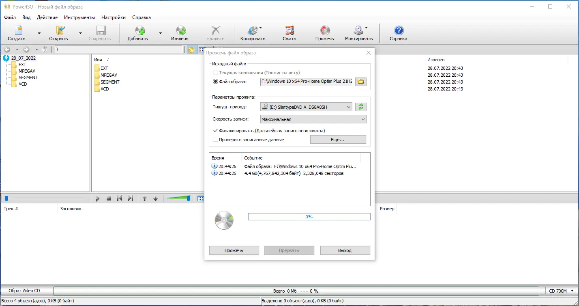Move track down with the down arrow
Viewport: 579px width, 306px height.
point(155,198)
